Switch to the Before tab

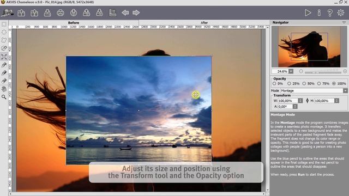(74, 23)
